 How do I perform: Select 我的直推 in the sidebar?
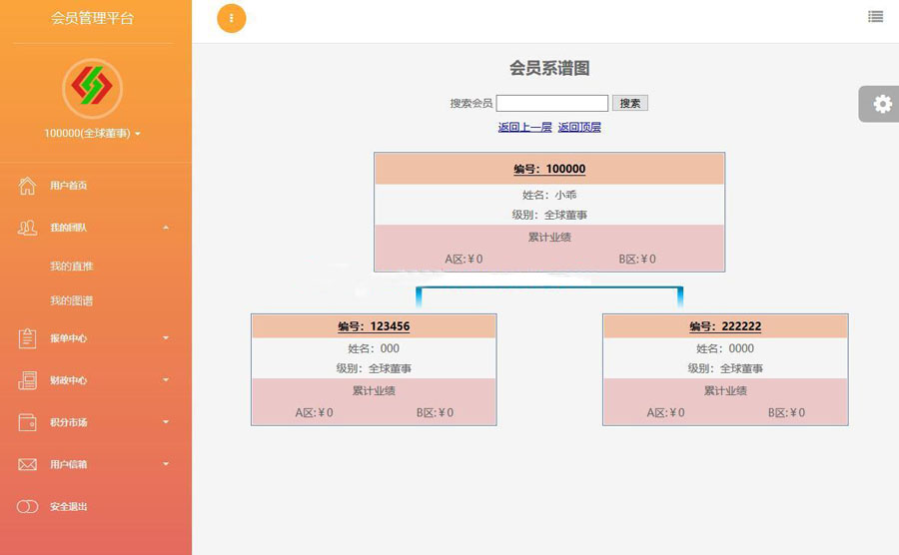click(x=71, y=267)
